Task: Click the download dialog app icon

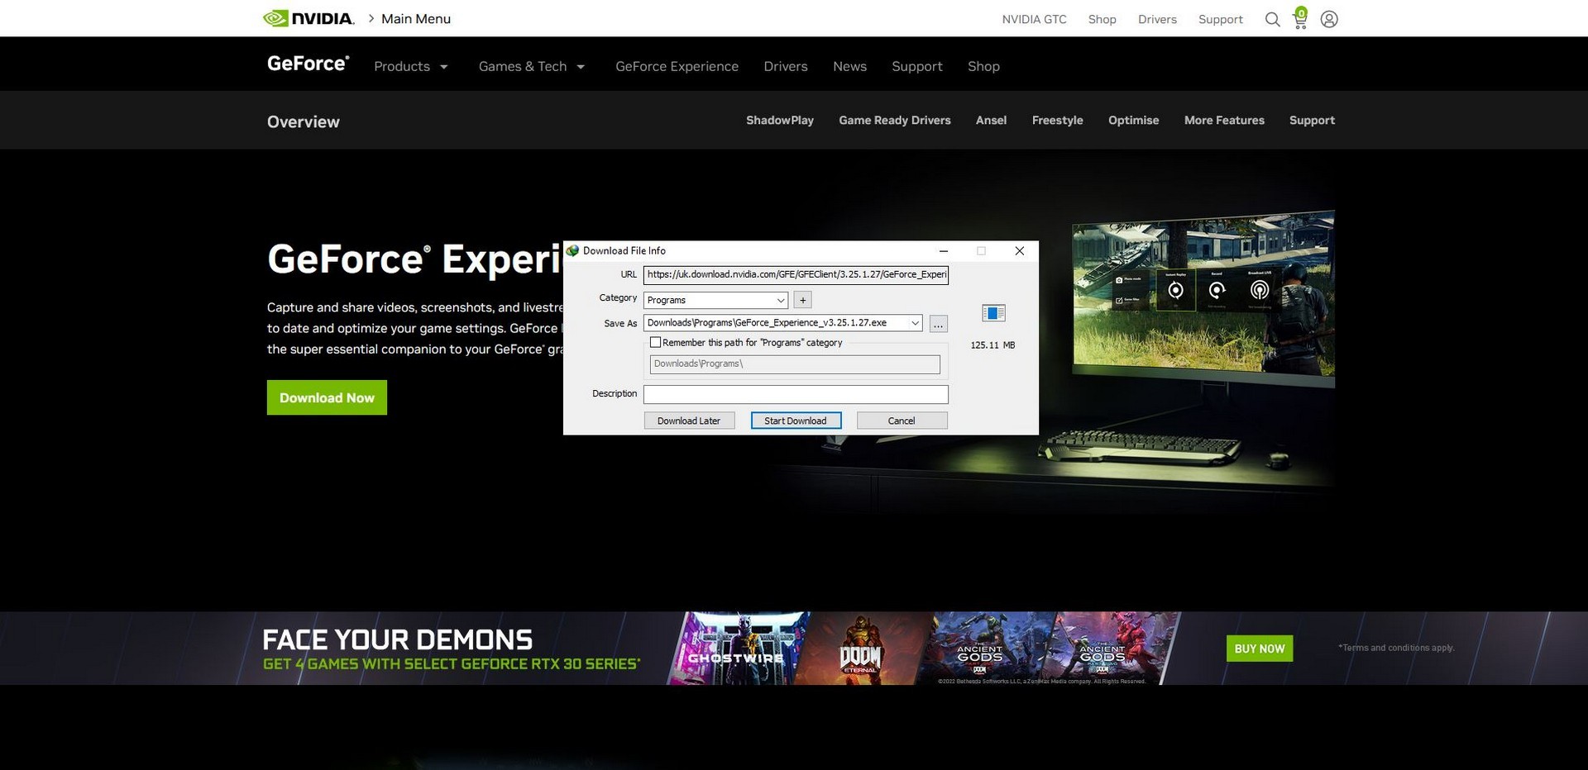Action: coord(572,250)
